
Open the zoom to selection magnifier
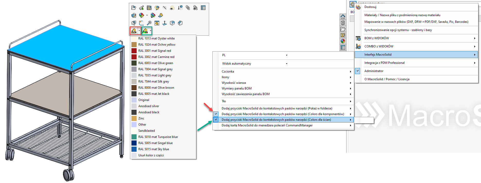click(149, 23)
